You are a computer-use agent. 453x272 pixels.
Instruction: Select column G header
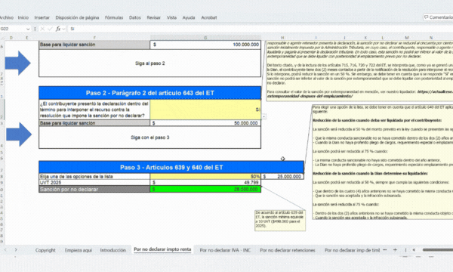(205, 38)
